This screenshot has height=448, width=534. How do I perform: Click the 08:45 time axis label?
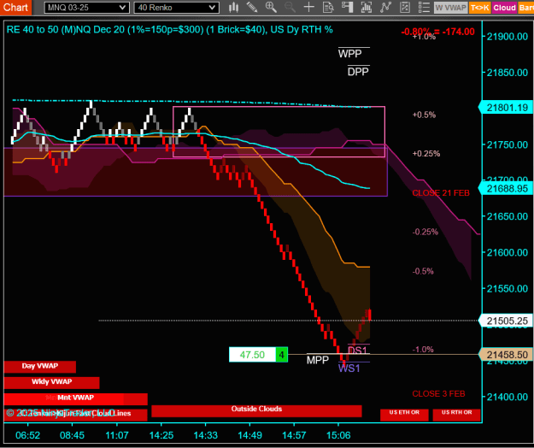[73, 435]
